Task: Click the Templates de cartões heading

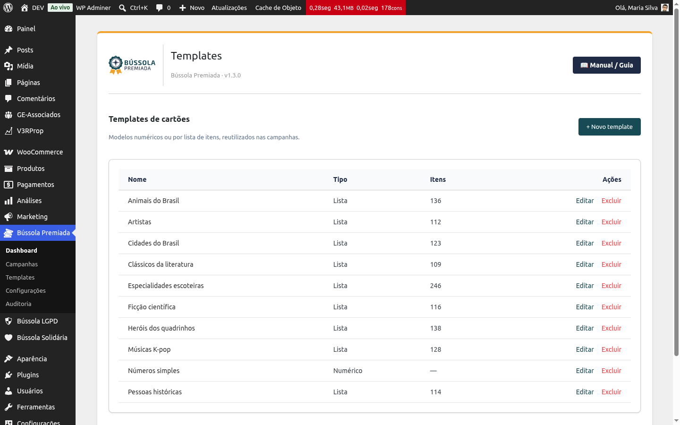Action: tap(149, 119)
